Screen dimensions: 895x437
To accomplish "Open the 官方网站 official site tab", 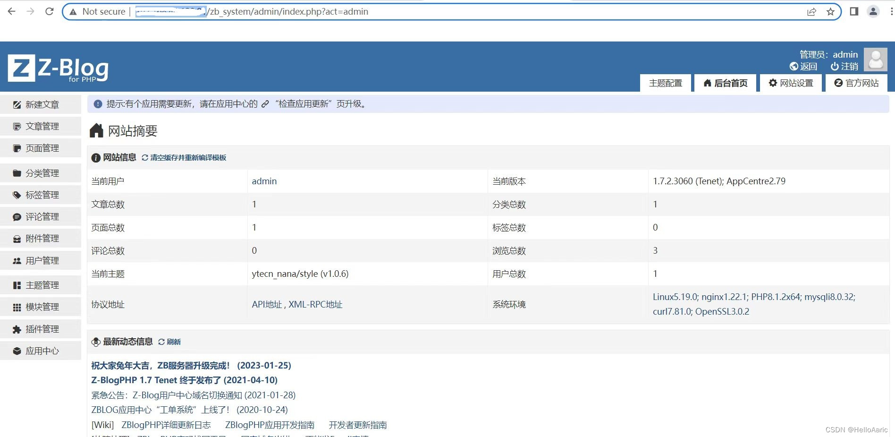I will point(857,83).
